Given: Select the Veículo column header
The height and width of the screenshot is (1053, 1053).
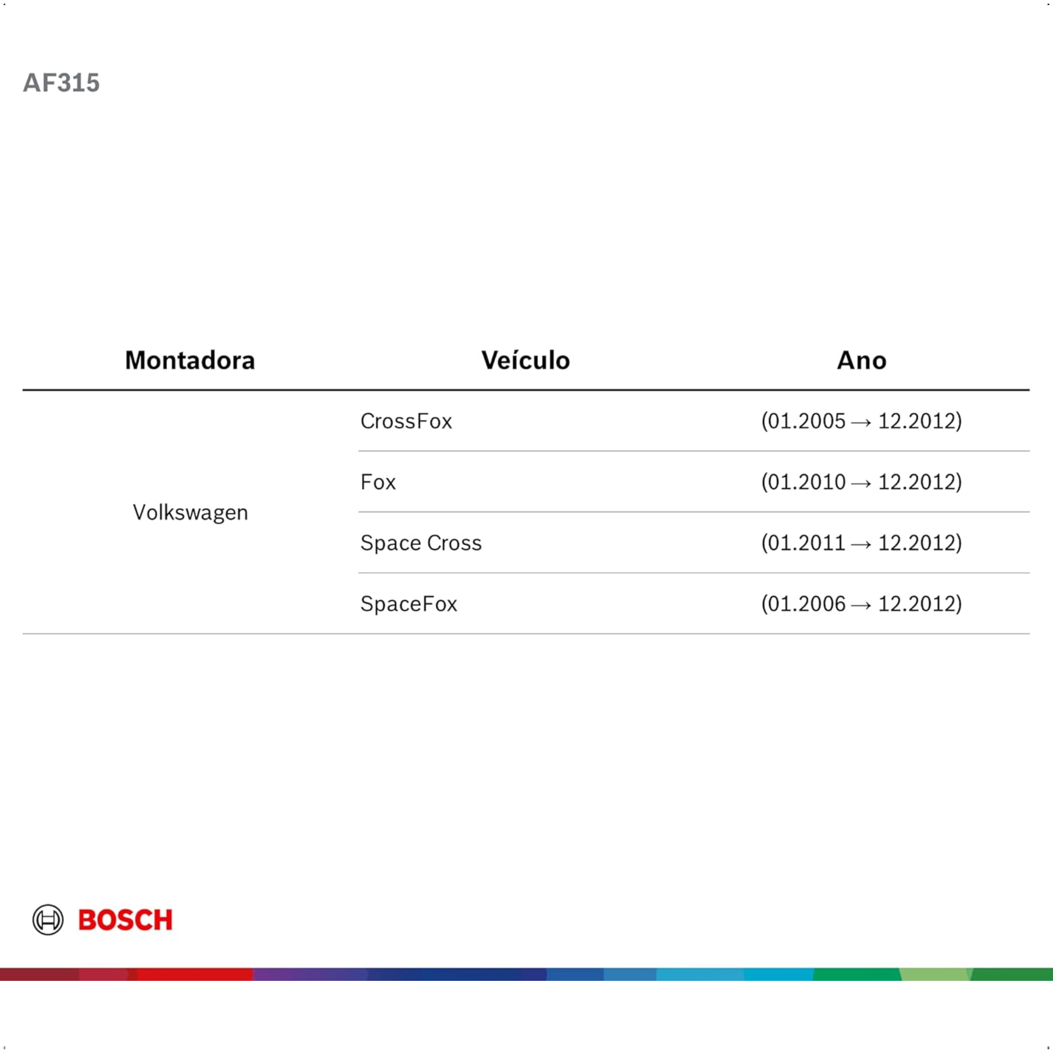Looking at the screenshot, I should pyautogui.click(x=525, y=360).
